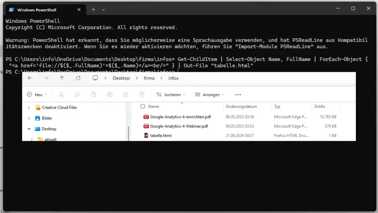Delete the selected item with trash icon
This screenshot has width=378, height=213.
coord(142,95)
